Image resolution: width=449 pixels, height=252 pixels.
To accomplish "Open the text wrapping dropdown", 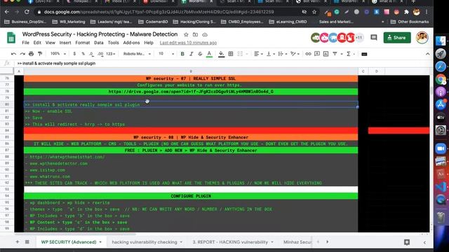I will tap(283, 54).
